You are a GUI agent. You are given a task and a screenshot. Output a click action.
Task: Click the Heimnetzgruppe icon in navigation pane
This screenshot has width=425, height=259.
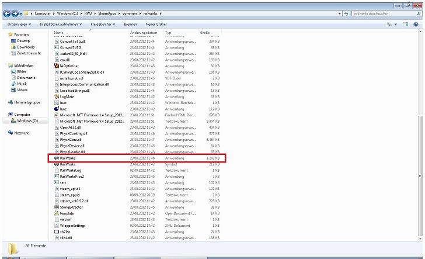tap(11, 102)
